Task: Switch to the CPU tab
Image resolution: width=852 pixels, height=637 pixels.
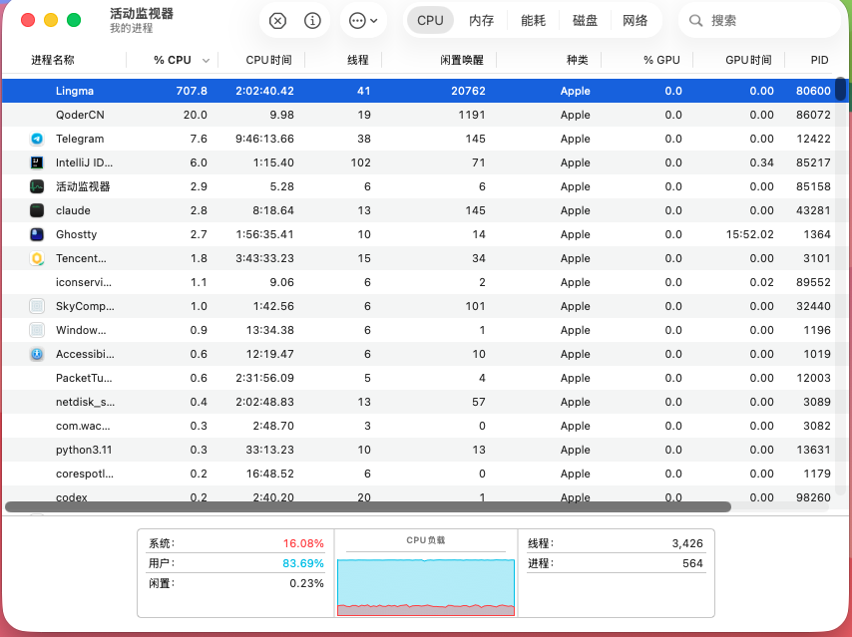Action: click(430, 21)
